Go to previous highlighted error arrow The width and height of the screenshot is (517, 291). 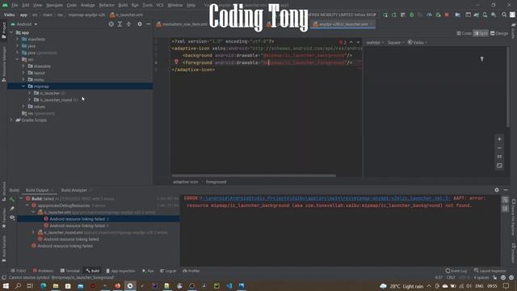351,42
